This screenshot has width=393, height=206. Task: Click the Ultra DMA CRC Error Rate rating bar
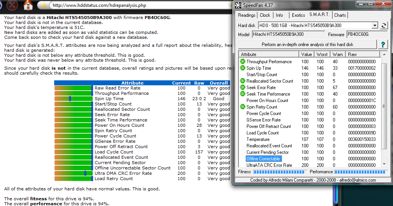(73, 173)
